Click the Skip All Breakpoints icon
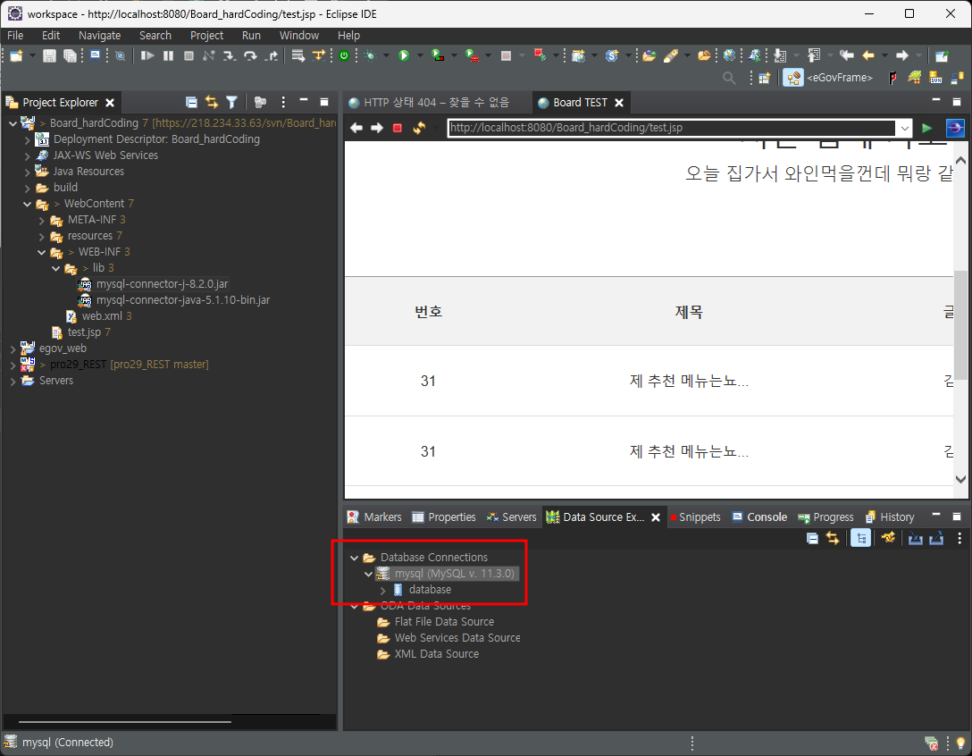The image size is (972, 756). [x=121, y=55]
